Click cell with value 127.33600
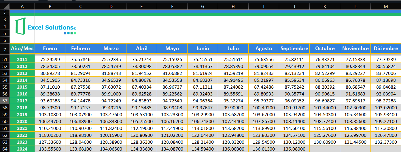401x152 pixels. (x=50, y=142)
